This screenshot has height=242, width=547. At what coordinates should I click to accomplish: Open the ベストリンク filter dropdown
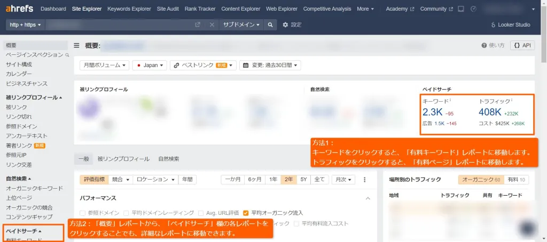[x=203, y=65]
